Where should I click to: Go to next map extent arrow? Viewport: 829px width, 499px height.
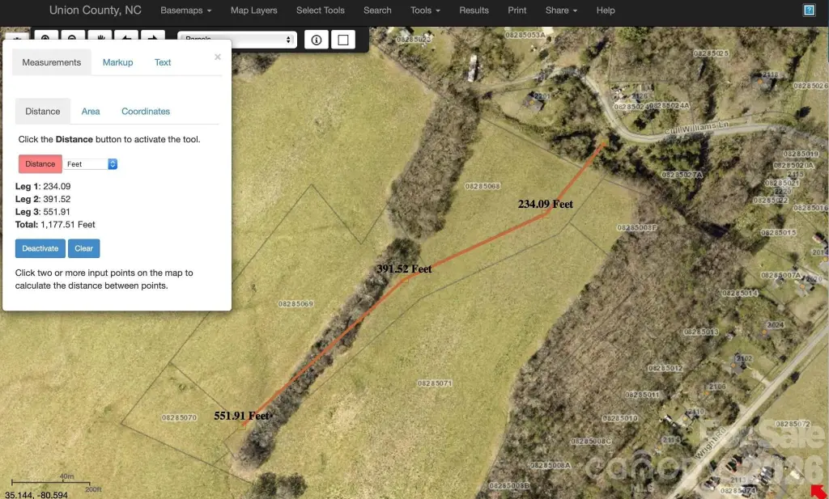click(x=153, y=37)
